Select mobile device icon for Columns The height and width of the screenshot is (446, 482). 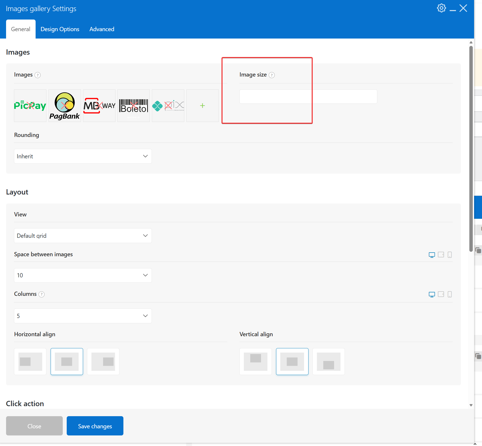(x=450, y=294)
